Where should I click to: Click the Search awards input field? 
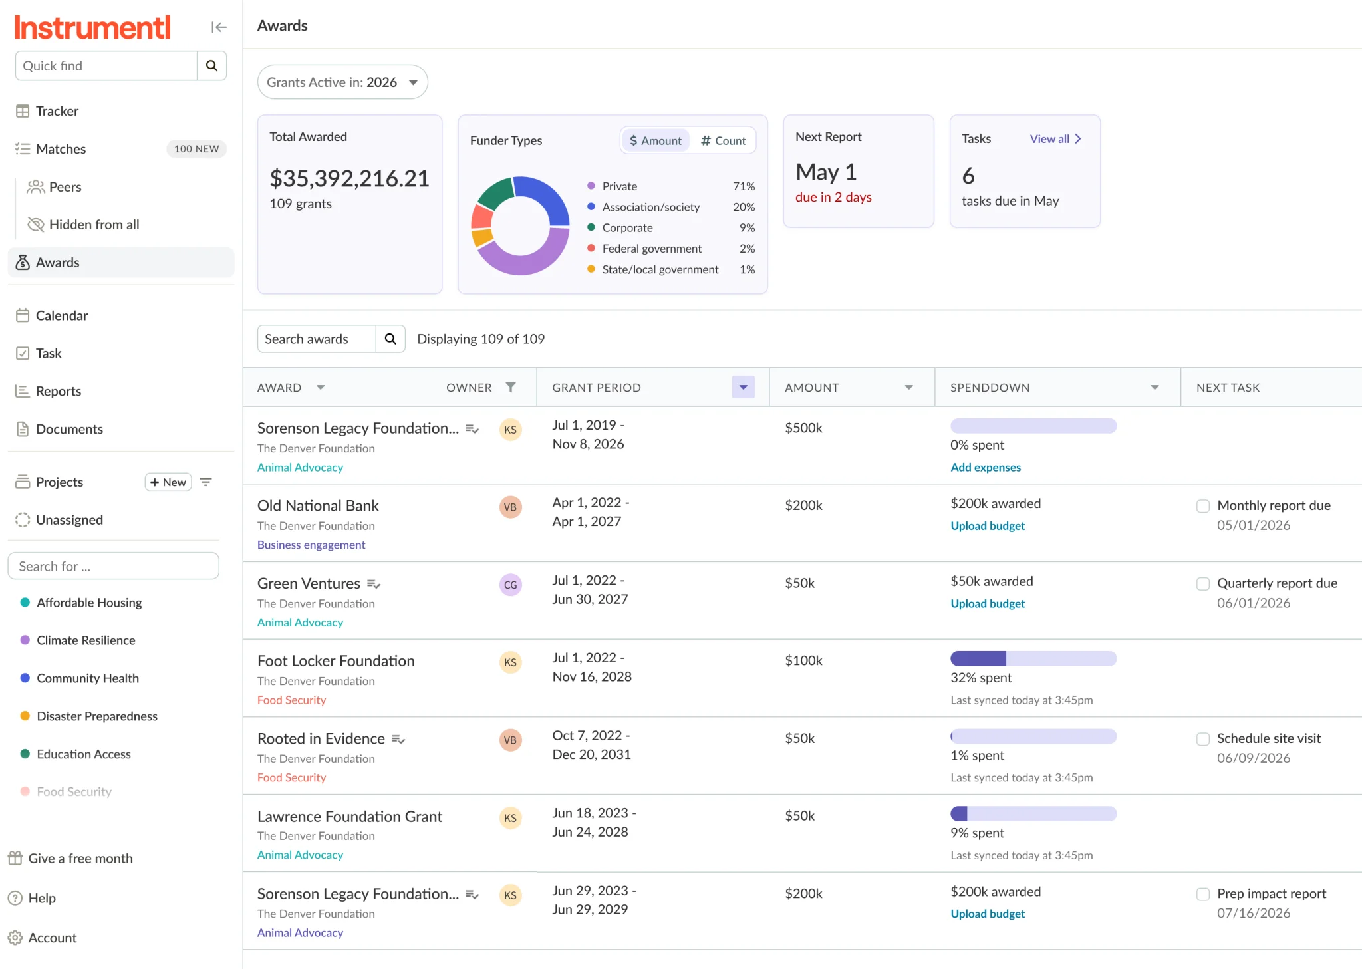pyautogui.click(x=317, y=339)
